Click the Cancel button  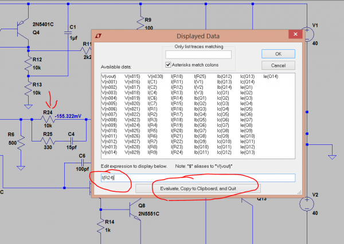[278, 65]
